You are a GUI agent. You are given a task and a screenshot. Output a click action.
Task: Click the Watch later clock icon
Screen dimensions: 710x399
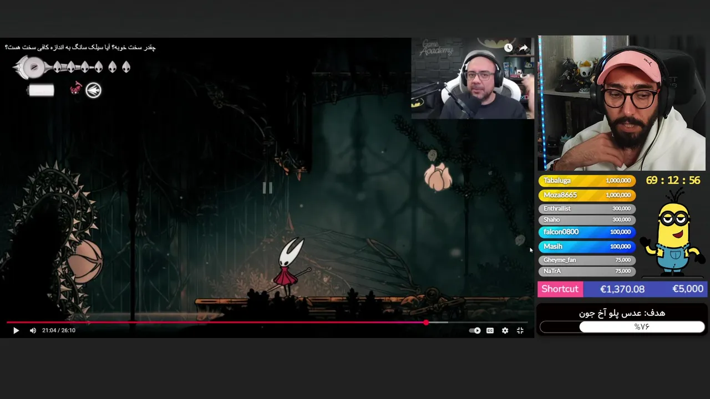pos(509,48)
